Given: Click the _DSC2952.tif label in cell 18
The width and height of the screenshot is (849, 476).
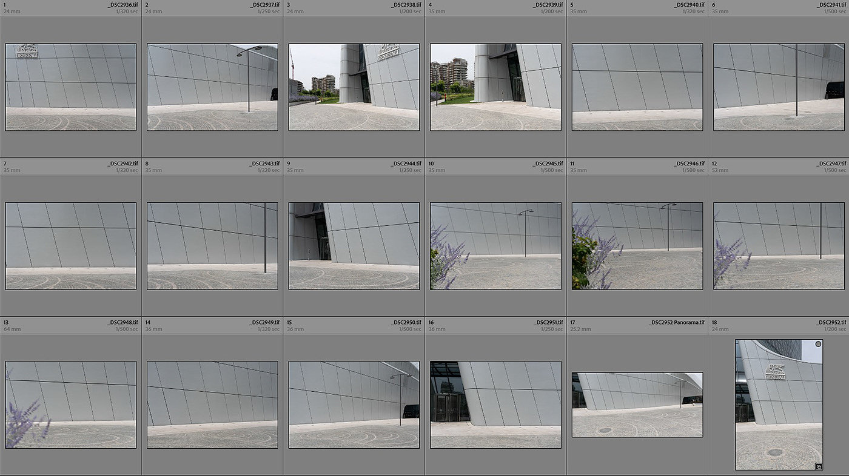Looking at the screenshot, I should coord(831,322).
